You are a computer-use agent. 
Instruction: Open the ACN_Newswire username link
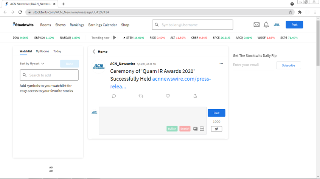click(123, 64)
